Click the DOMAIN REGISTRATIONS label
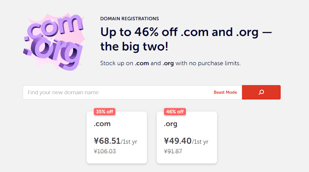 [130, 19]
